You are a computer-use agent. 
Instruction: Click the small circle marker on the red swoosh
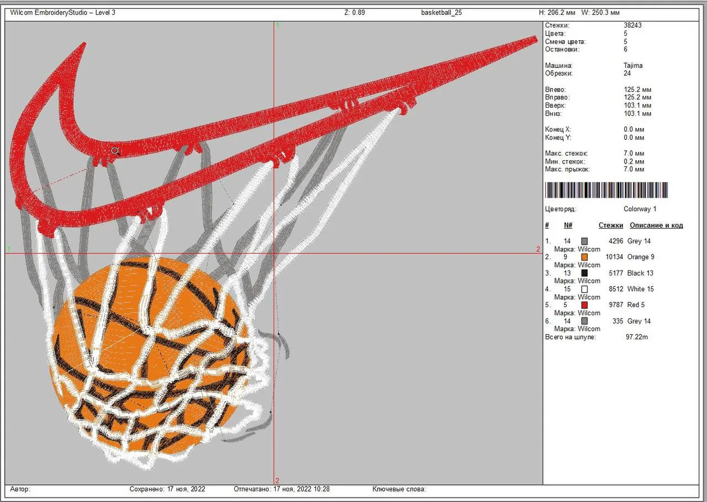[115, 150]
